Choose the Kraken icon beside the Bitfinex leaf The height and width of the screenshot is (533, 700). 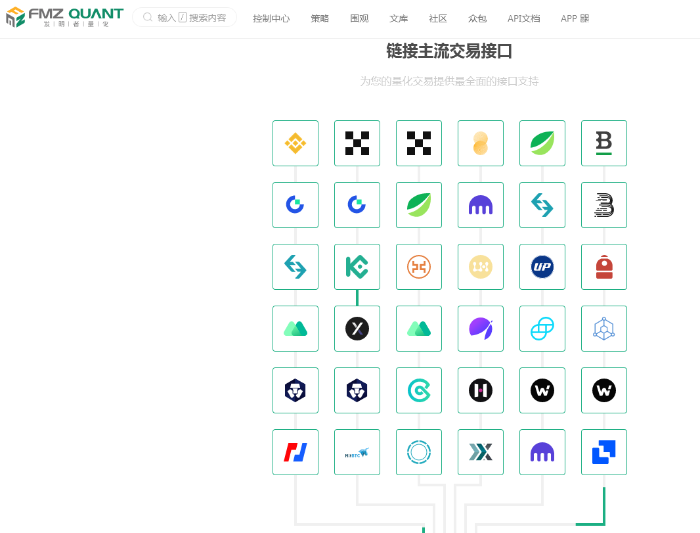pyautogui.click(x=481, y=205)
